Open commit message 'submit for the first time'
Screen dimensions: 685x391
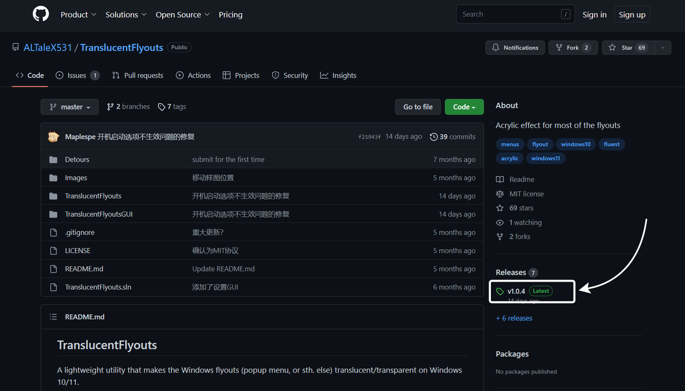228,160
